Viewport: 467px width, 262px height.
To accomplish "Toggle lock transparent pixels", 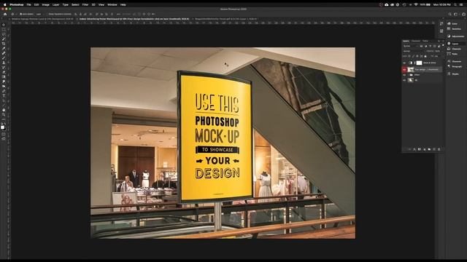I will pyautogui.click(x=409, y=56).
